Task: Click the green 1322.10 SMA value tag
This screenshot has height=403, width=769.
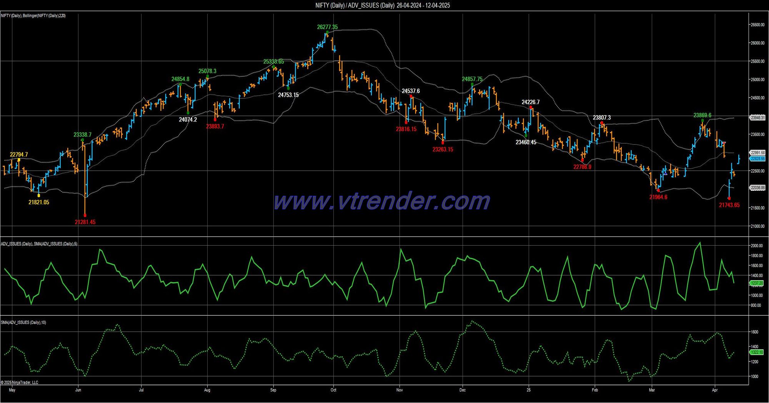Action: (757, 352)
